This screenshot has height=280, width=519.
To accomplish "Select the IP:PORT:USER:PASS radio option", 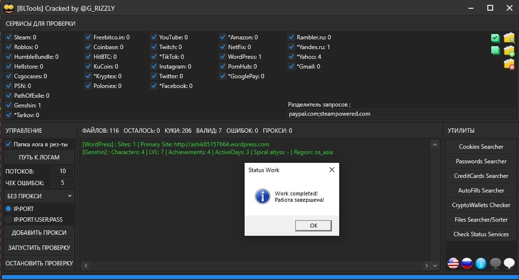I will [x=9, y=220].
